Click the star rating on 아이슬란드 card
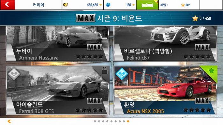This screenshot has height=125, width=223. pyautogui.click(x=89, y=110)
